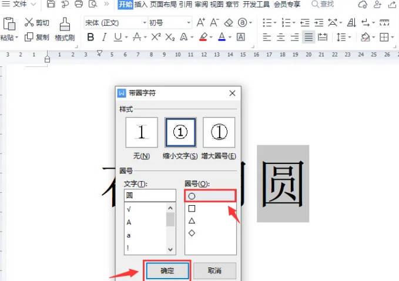The image size is (399, 281).
Task: Click the Print Preview icon
Action: point(93,4)
